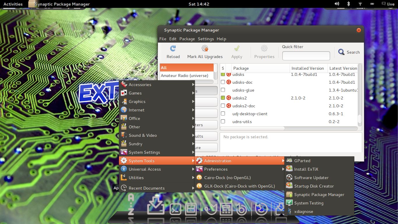This screenshot has width=398, height=224.
Task: Select the udj-desktop-client package name
Action: [x=250, y=114]
